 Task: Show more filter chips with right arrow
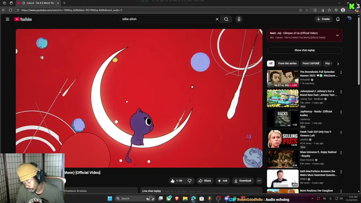(338, 64)
